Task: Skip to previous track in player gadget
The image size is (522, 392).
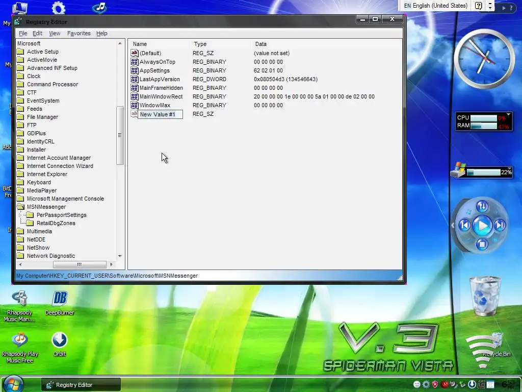Action: coord(464,226)
